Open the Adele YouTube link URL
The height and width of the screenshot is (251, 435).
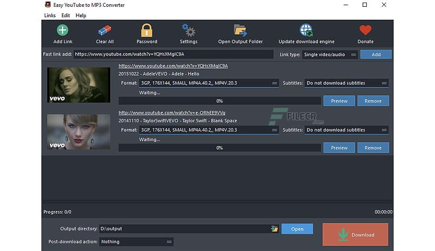tap(173, 66)
